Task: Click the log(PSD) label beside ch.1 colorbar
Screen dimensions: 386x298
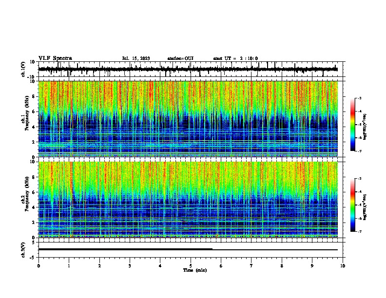Action: [x=365, y=127]
